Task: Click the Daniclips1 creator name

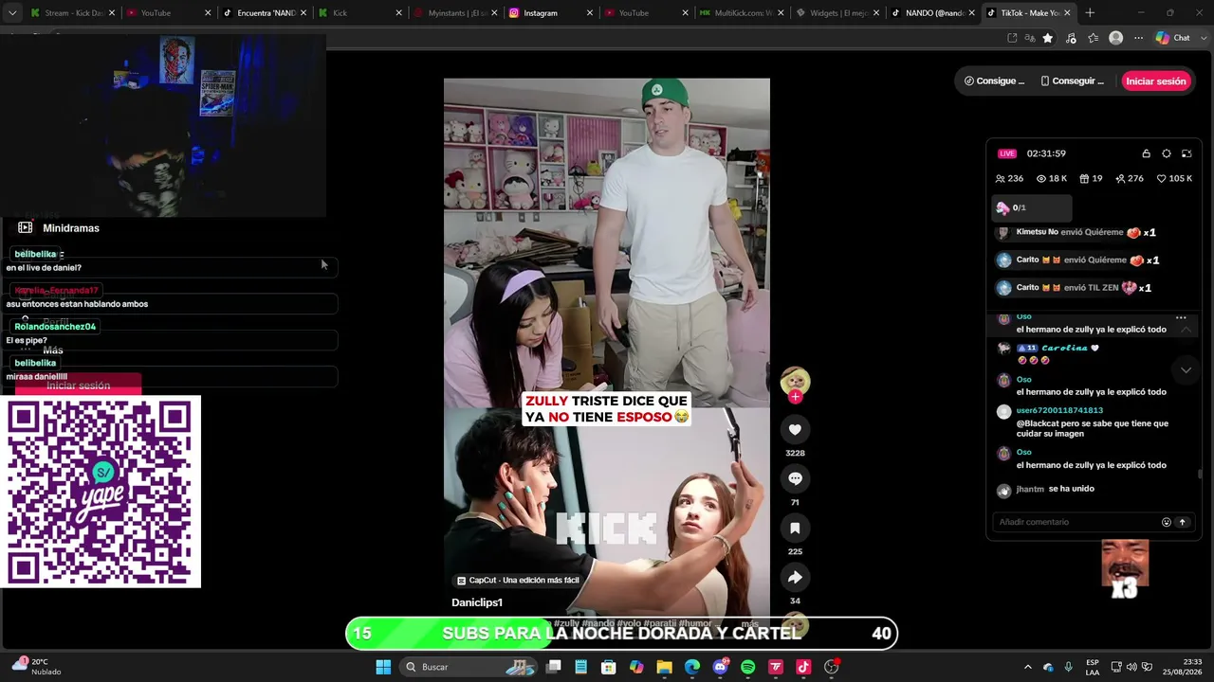Action: (477, 602)
